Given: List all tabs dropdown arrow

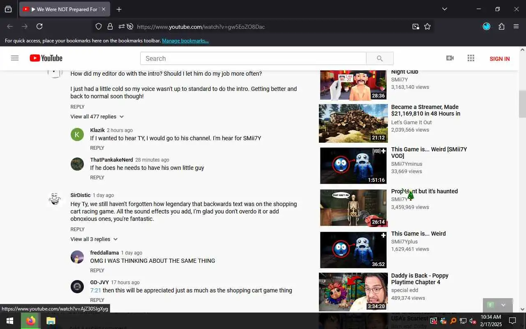Looking at the screenshot, I should [444, 9].
